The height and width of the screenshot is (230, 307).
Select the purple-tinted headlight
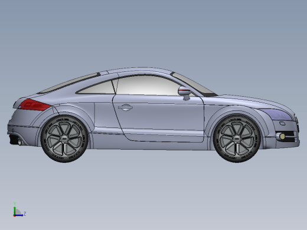coord(277,114)
